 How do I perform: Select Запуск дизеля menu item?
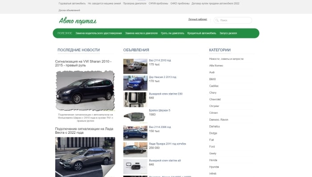pos(228,33)
